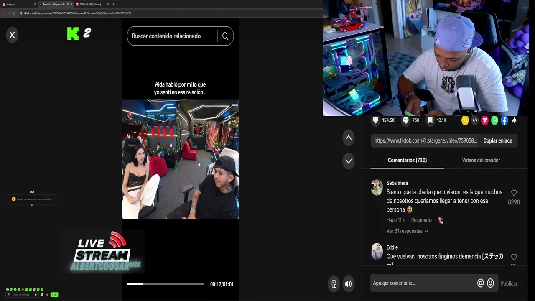This screenshot has width=535, height=301.
Task: Switch to the Instagram browser tab
Action: [x=18, y=4]
